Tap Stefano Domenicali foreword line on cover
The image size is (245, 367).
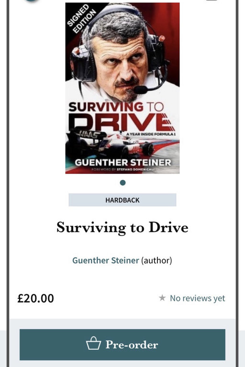tap(123, 170)
